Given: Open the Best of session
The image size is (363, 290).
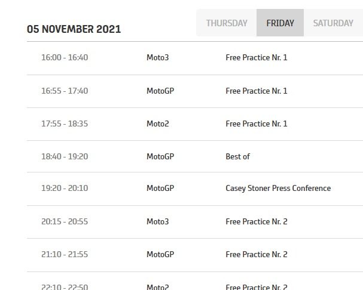Looking at the screenshot, I should coord(237,156).
